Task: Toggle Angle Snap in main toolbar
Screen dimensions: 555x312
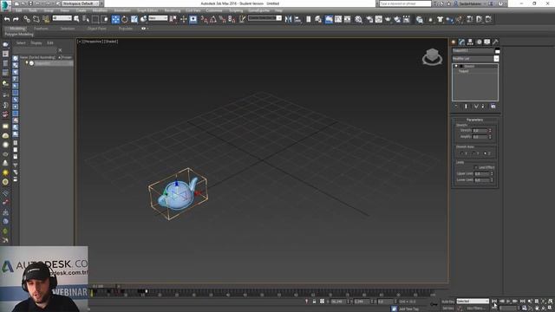Action: tap(213, 19)
